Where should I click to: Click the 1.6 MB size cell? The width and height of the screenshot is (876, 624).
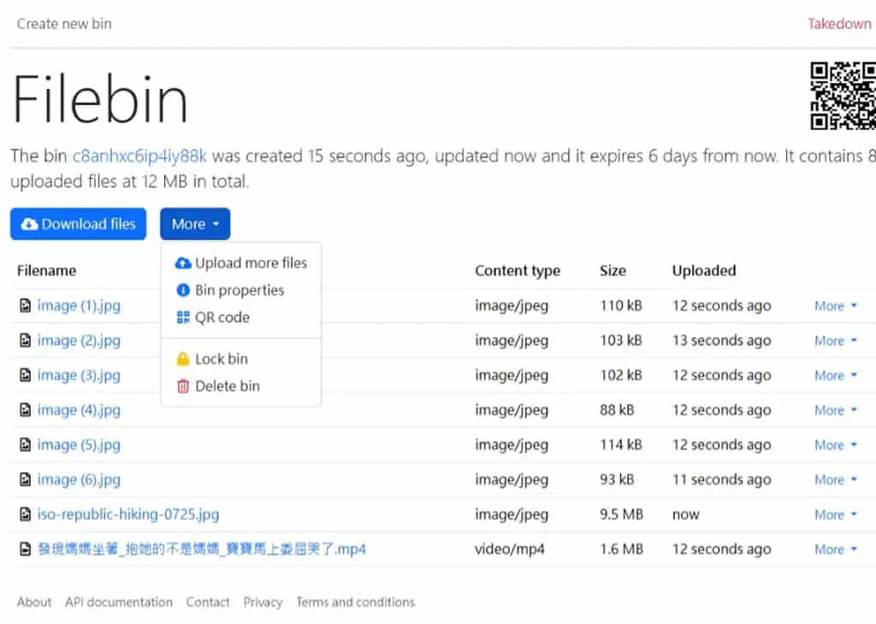click(x=621, y=549)
